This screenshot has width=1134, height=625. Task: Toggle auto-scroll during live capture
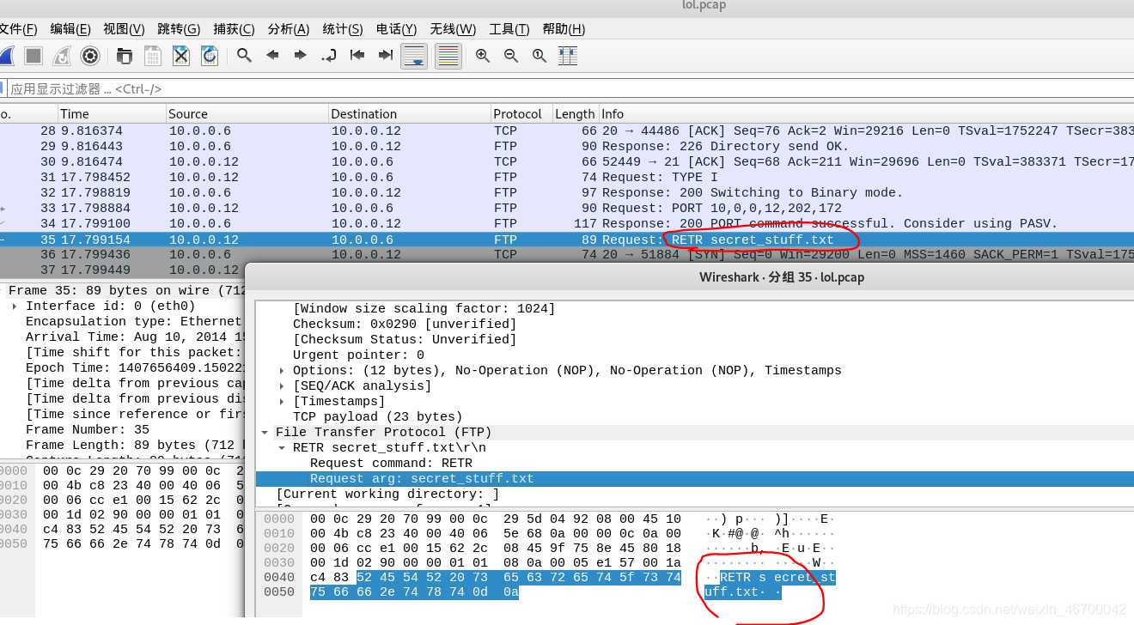[414, 56]
